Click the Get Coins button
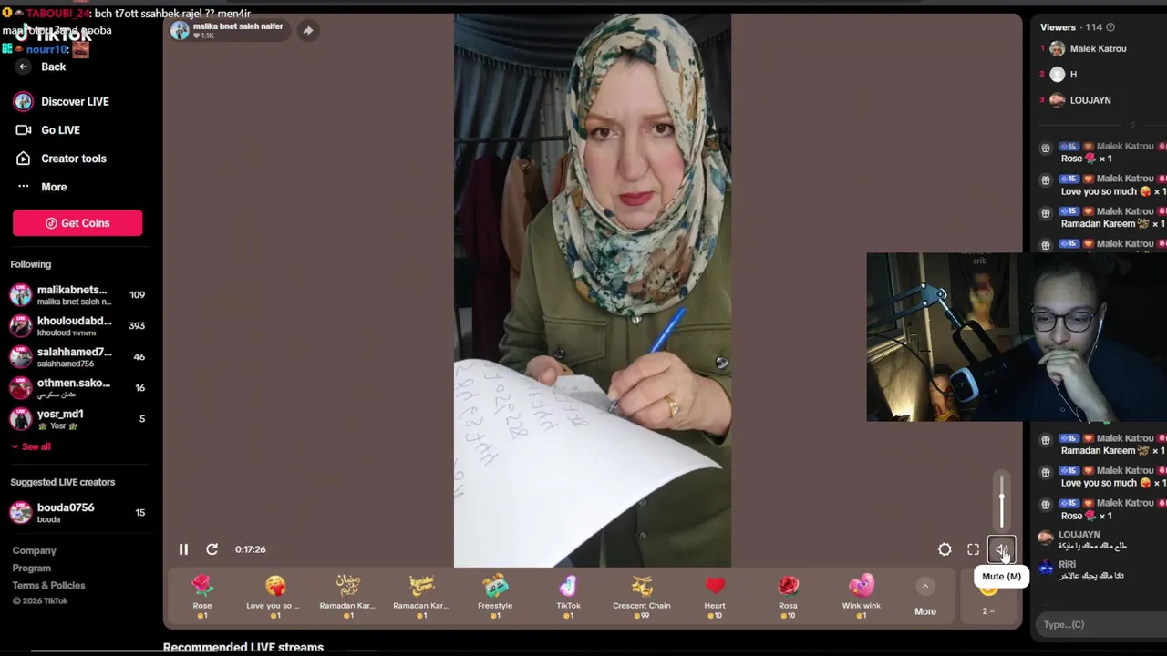 pyautogui.click(x=77, y=223)
